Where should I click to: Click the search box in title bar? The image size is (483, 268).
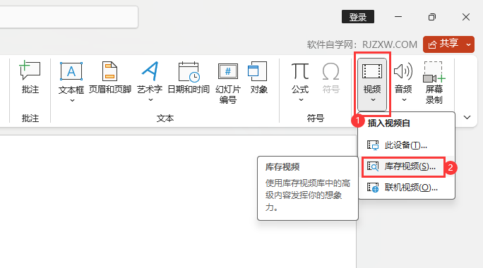click(x=68, y=17)
